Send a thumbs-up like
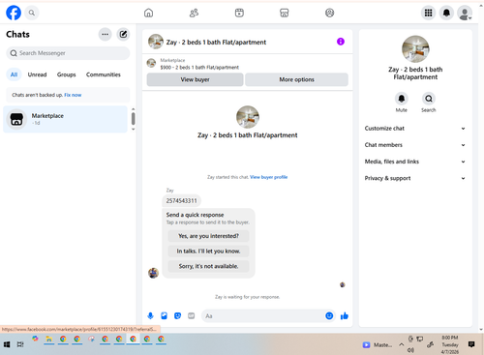 pos(345,315)
